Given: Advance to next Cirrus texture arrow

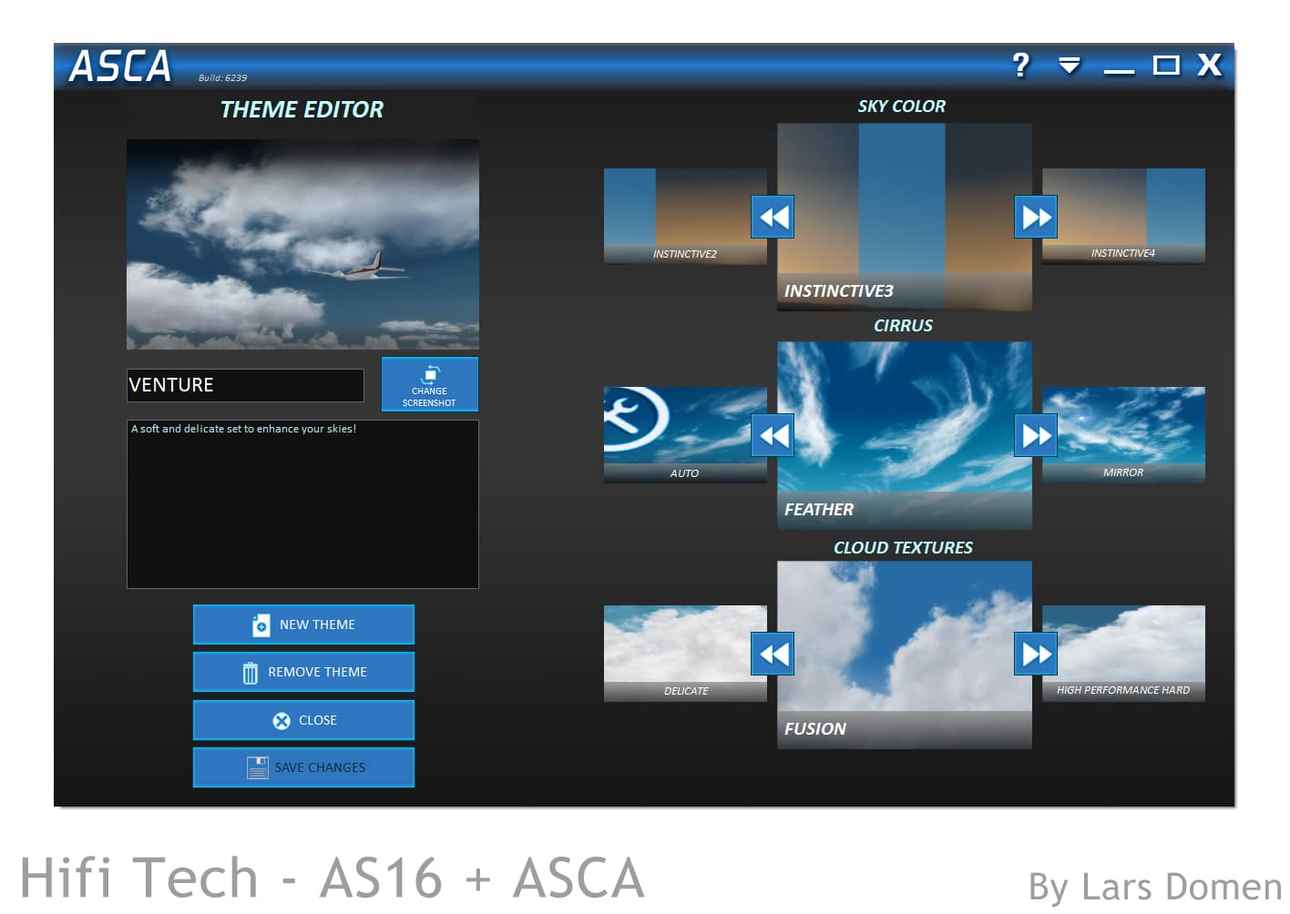Looking at the screenshot, I should [1036, 435].
